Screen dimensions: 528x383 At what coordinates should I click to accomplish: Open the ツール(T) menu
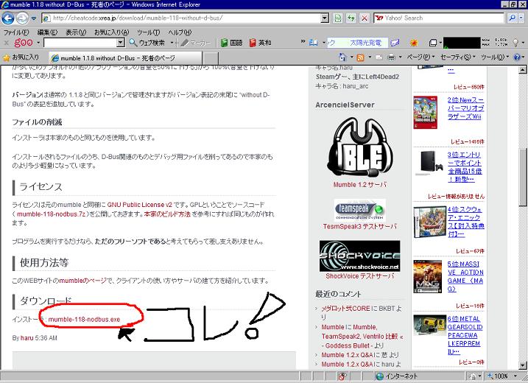tap(148, 32)
